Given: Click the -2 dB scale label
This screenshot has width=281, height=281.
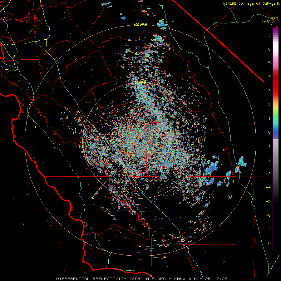Looking at the screenshot, I should coord(268,160).
